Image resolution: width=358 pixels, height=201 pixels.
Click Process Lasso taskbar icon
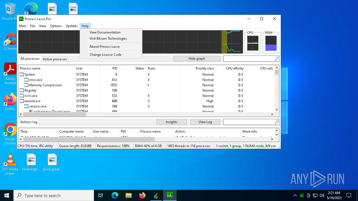[169, 195]
